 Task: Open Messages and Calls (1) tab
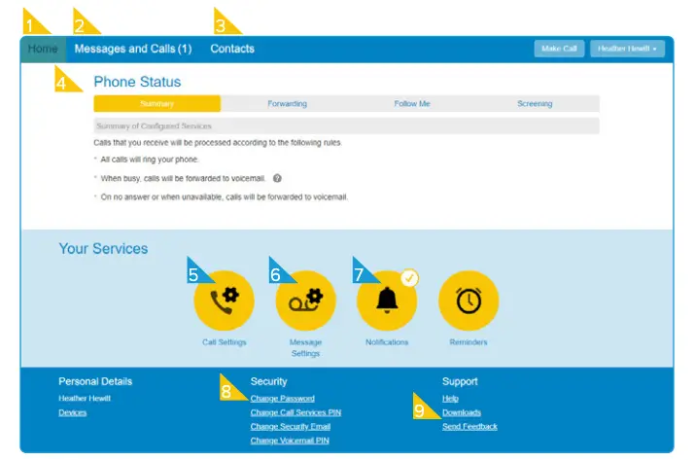tap(133, 49)
